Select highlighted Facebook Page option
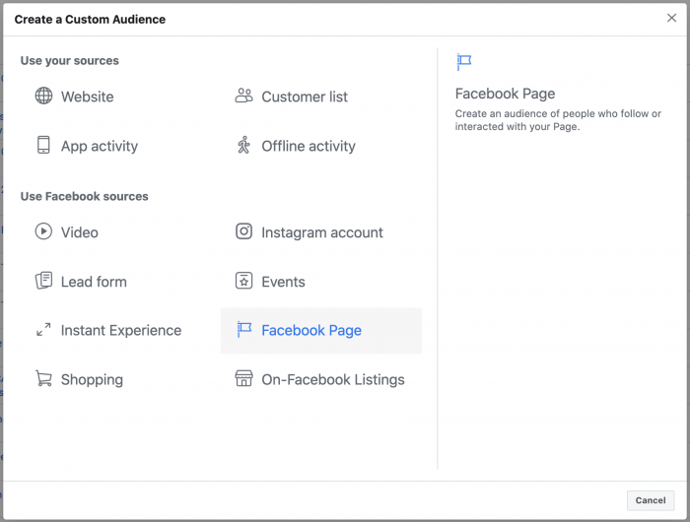690x522 pixels. coord(321,330)
